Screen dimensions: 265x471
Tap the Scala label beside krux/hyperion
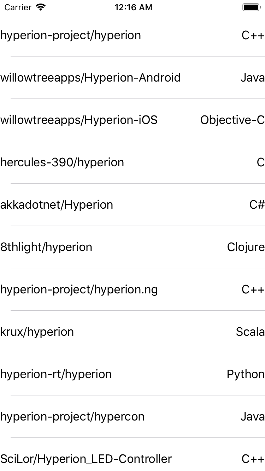pos(250,332)
